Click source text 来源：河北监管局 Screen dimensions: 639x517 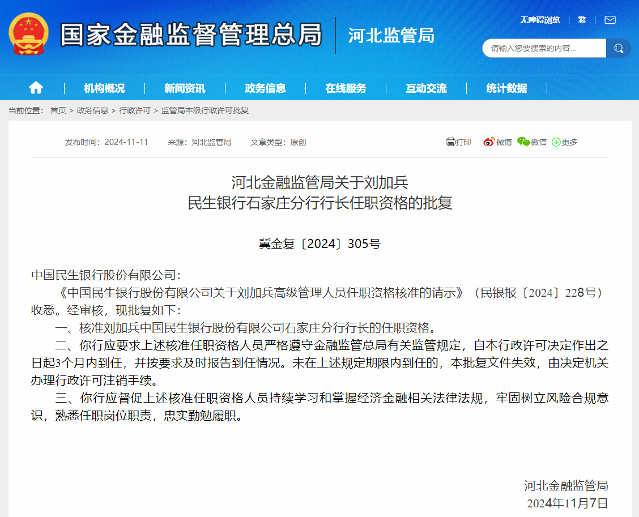(199, 142)
